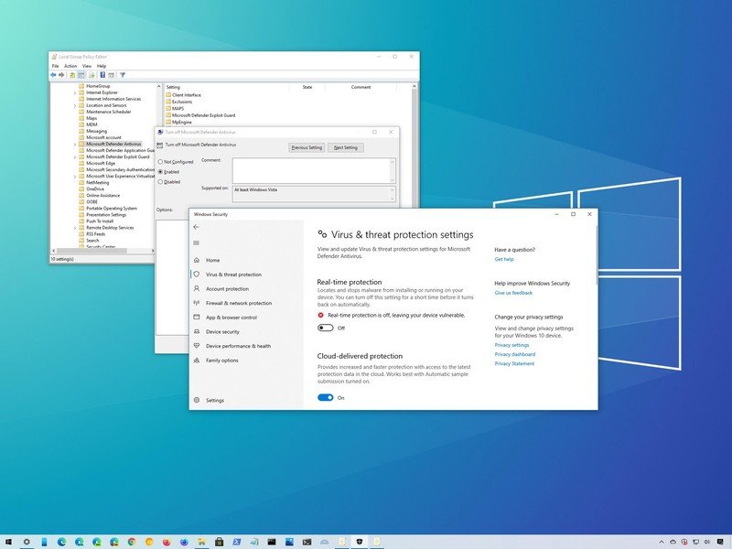Click the back arrow in Windows Security
Viewport: 732px width, 549px height.
click(x=196, y=227)
